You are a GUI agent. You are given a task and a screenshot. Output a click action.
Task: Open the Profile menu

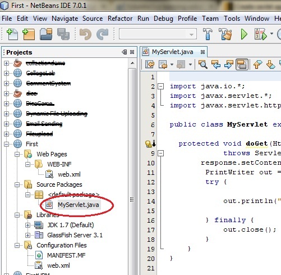tap(187, 19)
